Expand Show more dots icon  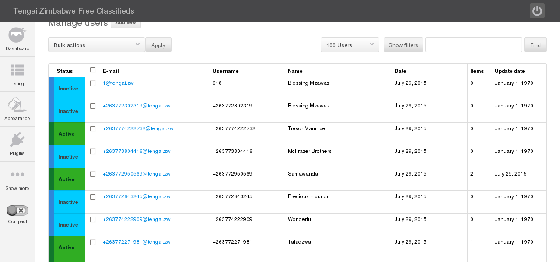point(17,174)
